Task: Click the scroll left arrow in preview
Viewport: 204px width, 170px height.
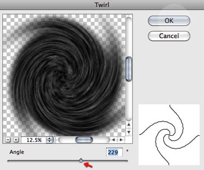Action: click(113, 140)
